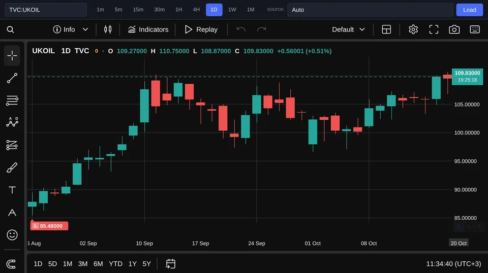Screen dimensions: 488x273
Task: Click the Load button
Action: click(x=469, y=10)
